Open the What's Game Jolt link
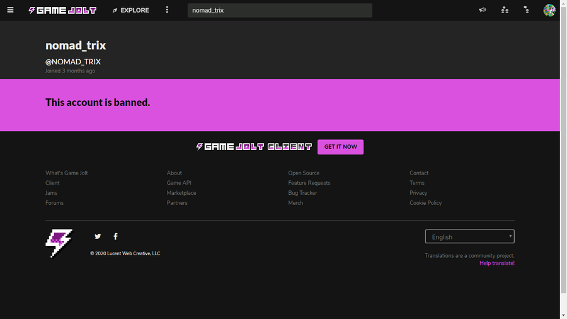Image resolution: width=567 pixels, height=319 pixels. point(67,173)
